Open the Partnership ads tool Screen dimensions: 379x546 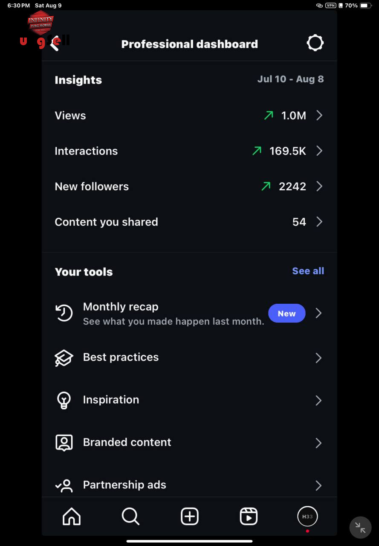tap(189, 485)
